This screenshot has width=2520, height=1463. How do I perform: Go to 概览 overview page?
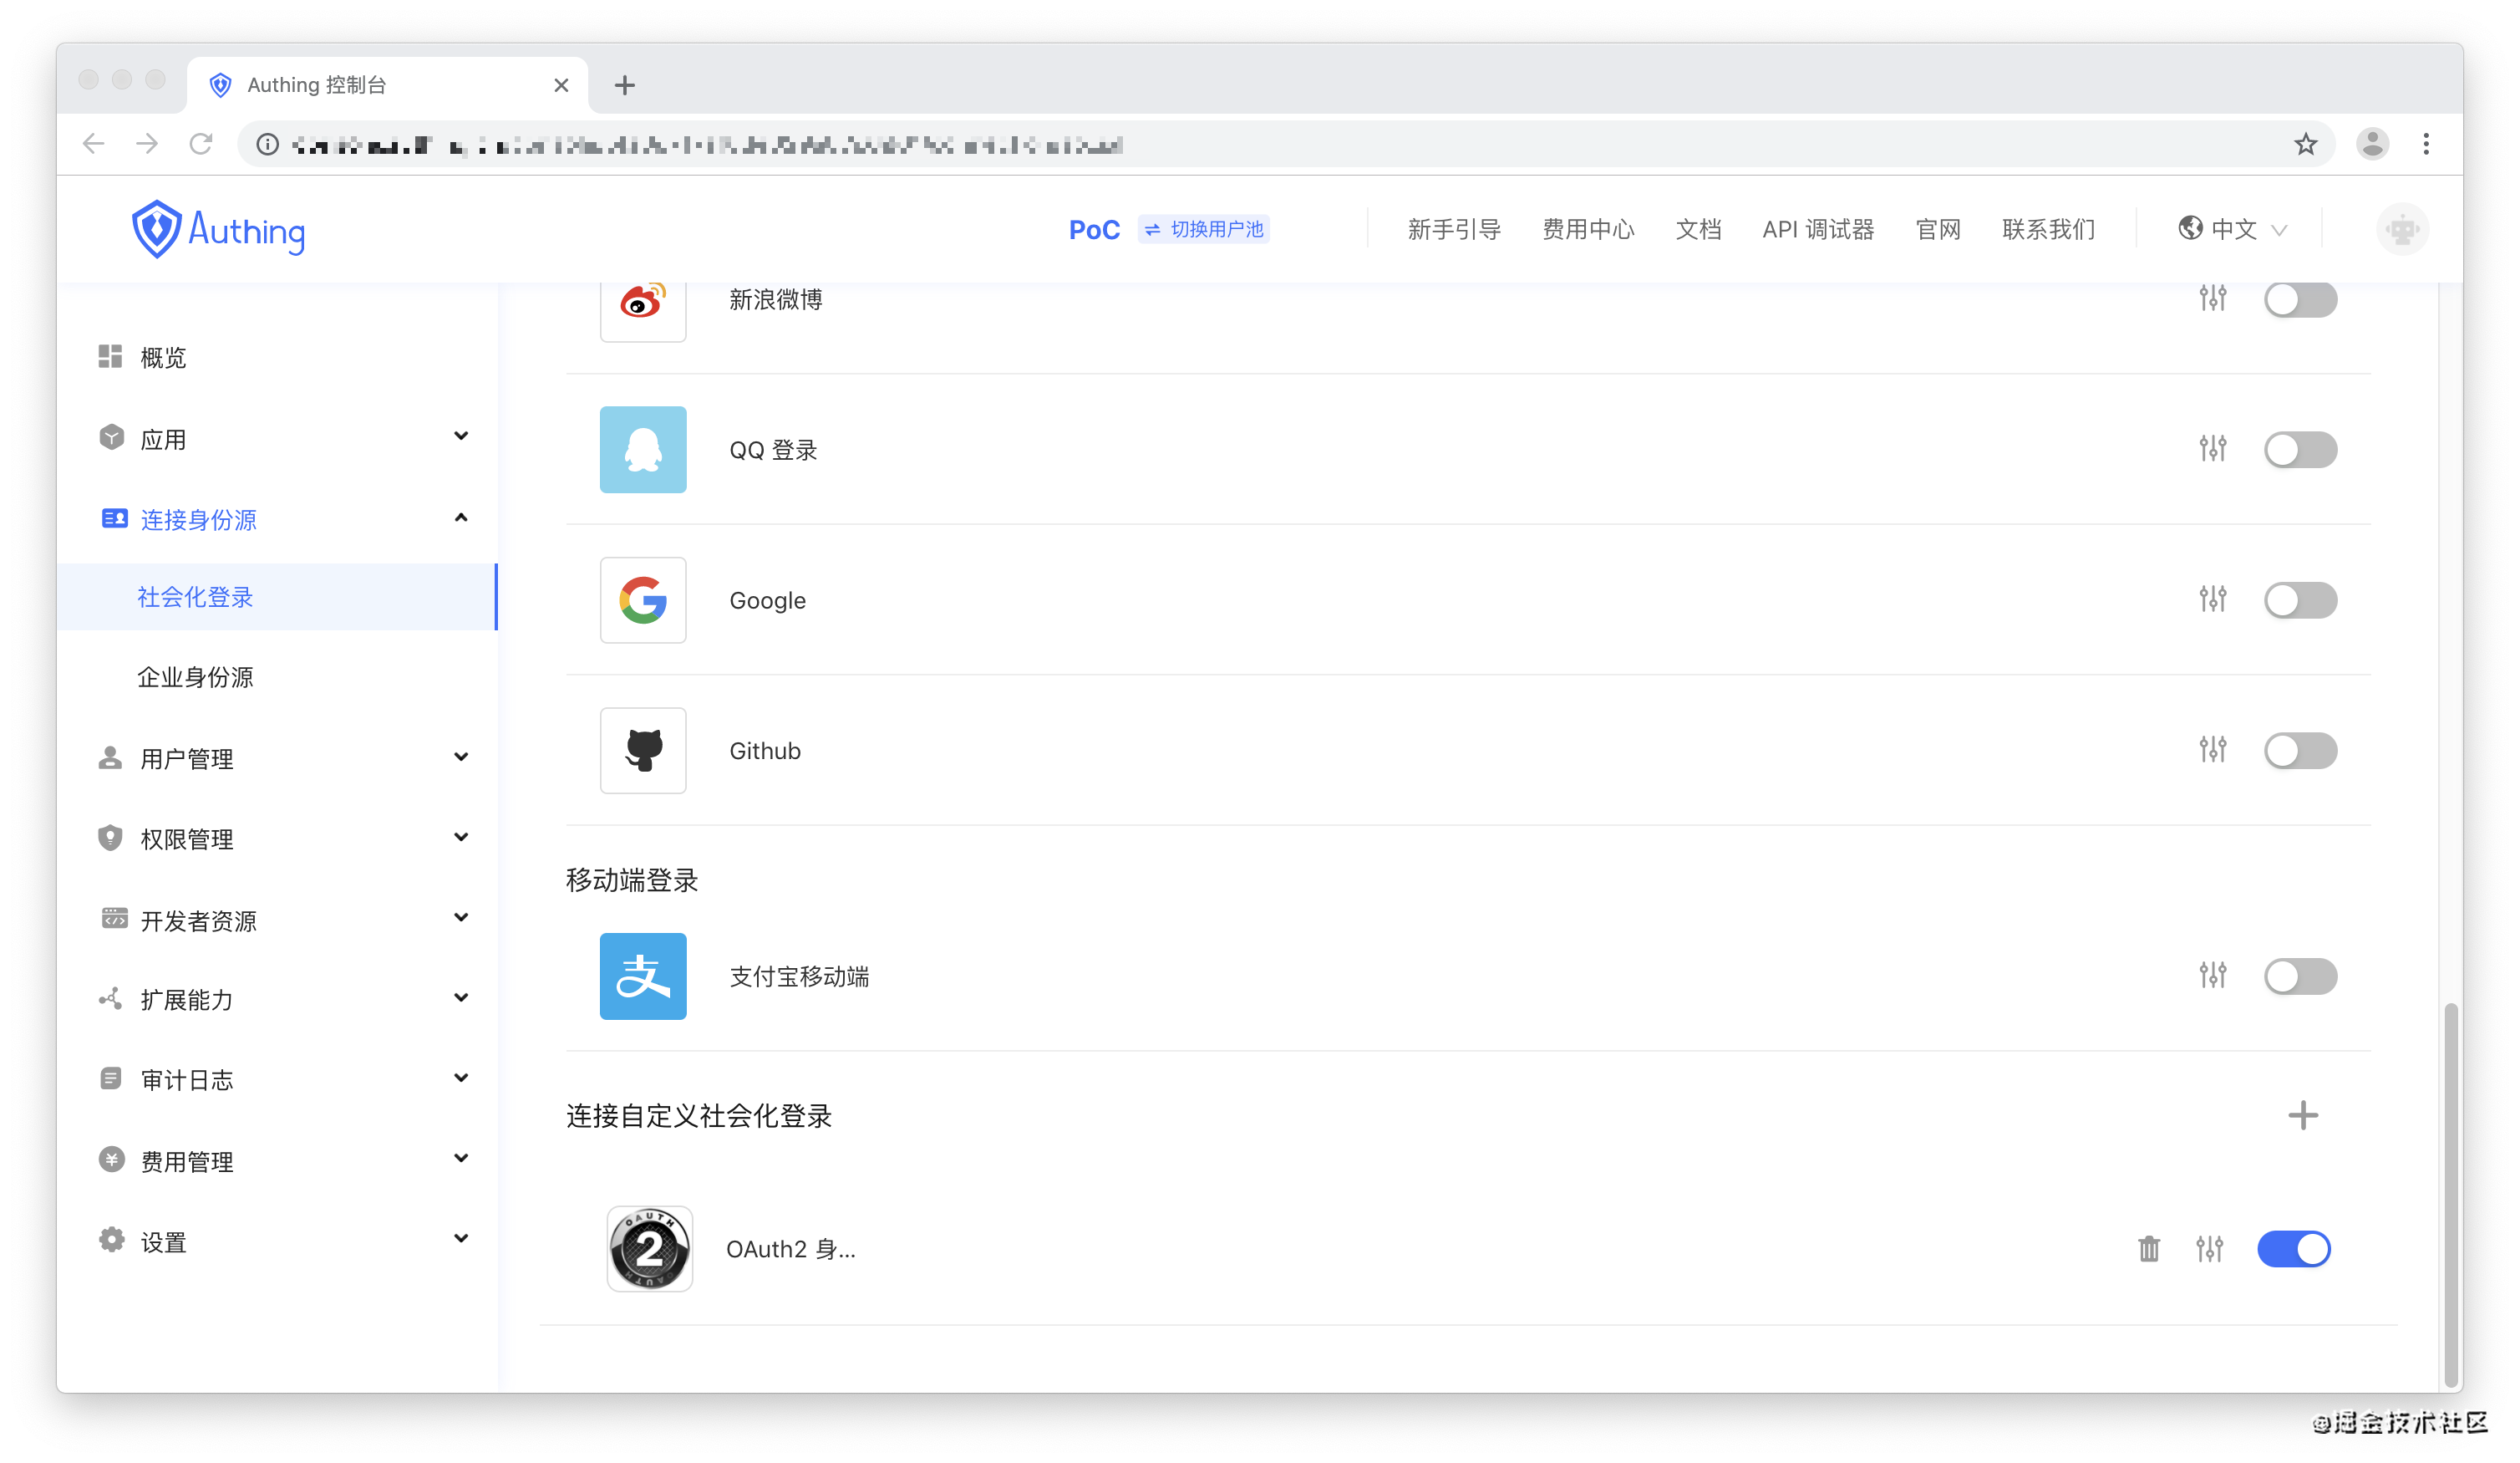[x=163, y=357]
